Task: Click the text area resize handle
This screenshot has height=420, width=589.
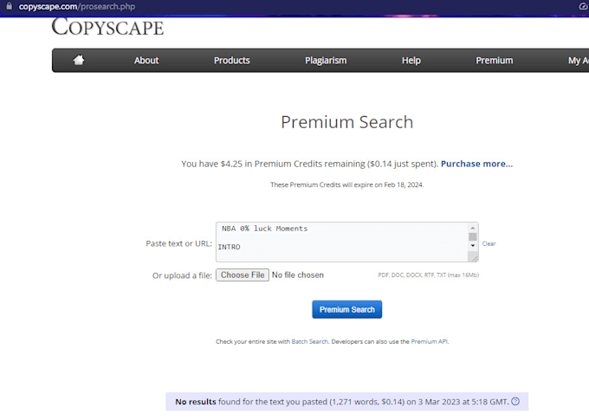Action: click(474, 258)
